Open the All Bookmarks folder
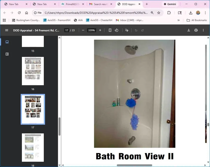Viewport: 210px width, 167px height. (197, 20)
